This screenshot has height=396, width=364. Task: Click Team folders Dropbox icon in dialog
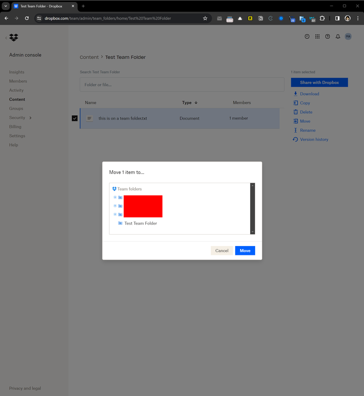point(114,189)
